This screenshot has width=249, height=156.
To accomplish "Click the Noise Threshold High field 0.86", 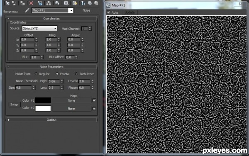I will coord(54,81).
